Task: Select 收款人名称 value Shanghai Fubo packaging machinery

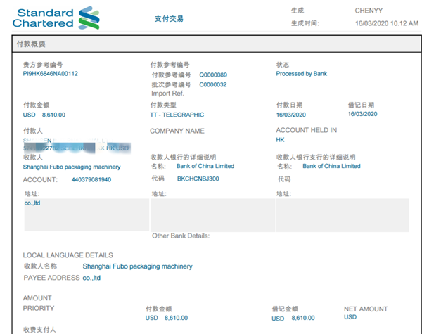Action: 137,266
